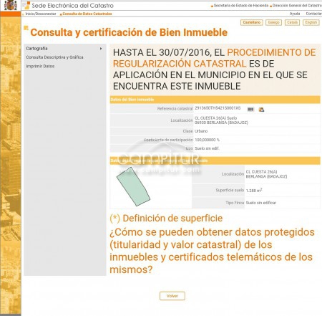Viewport: 322px width, 316px height.
Task: Select Imprimir Datos in the sidebar
Action: (40, 66)
